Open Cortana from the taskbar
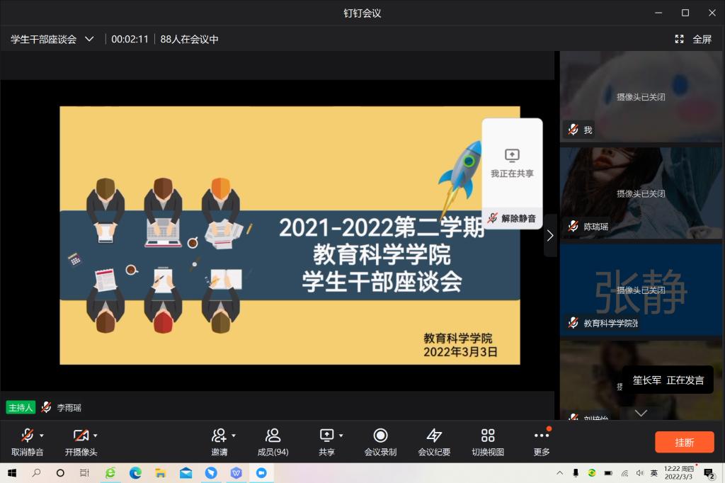Image resolution: width=725 pixels, height=483 pixels. click(x=60, y=473)
